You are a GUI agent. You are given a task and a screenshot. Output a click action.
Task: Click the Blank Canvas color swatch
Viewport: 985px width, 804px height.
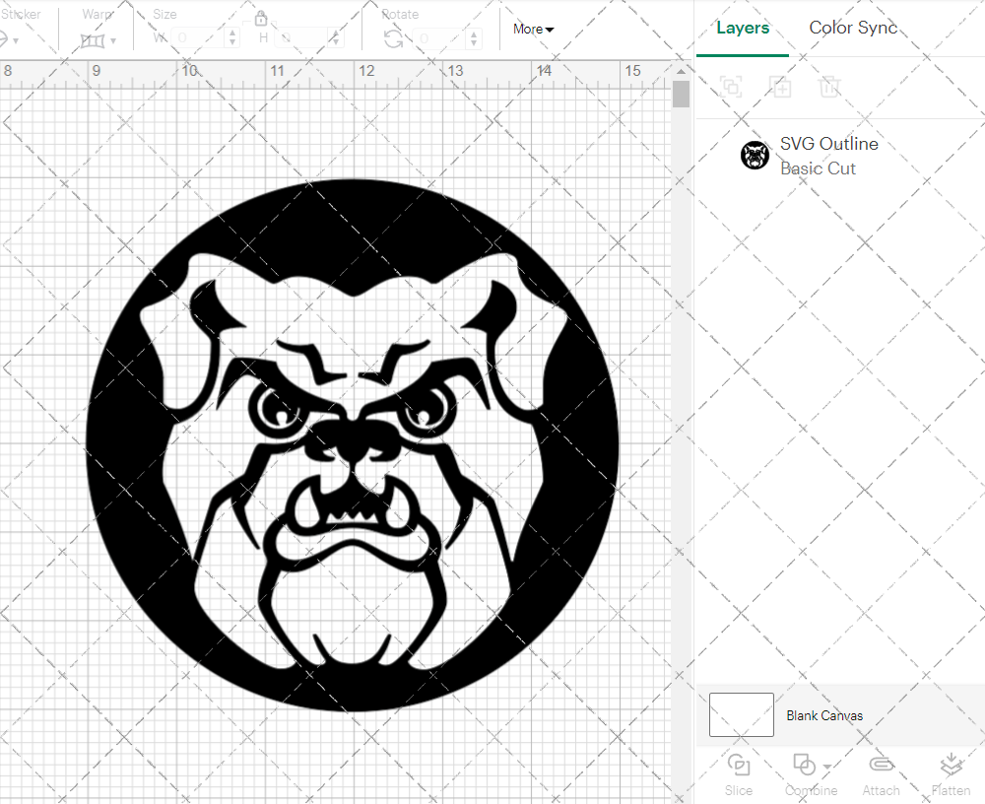741,715
